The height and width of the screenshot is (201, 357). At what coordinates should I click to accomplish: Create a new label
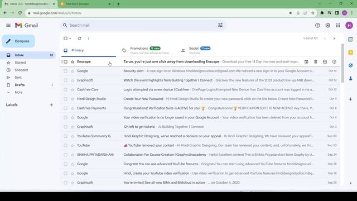click(51, 105)
